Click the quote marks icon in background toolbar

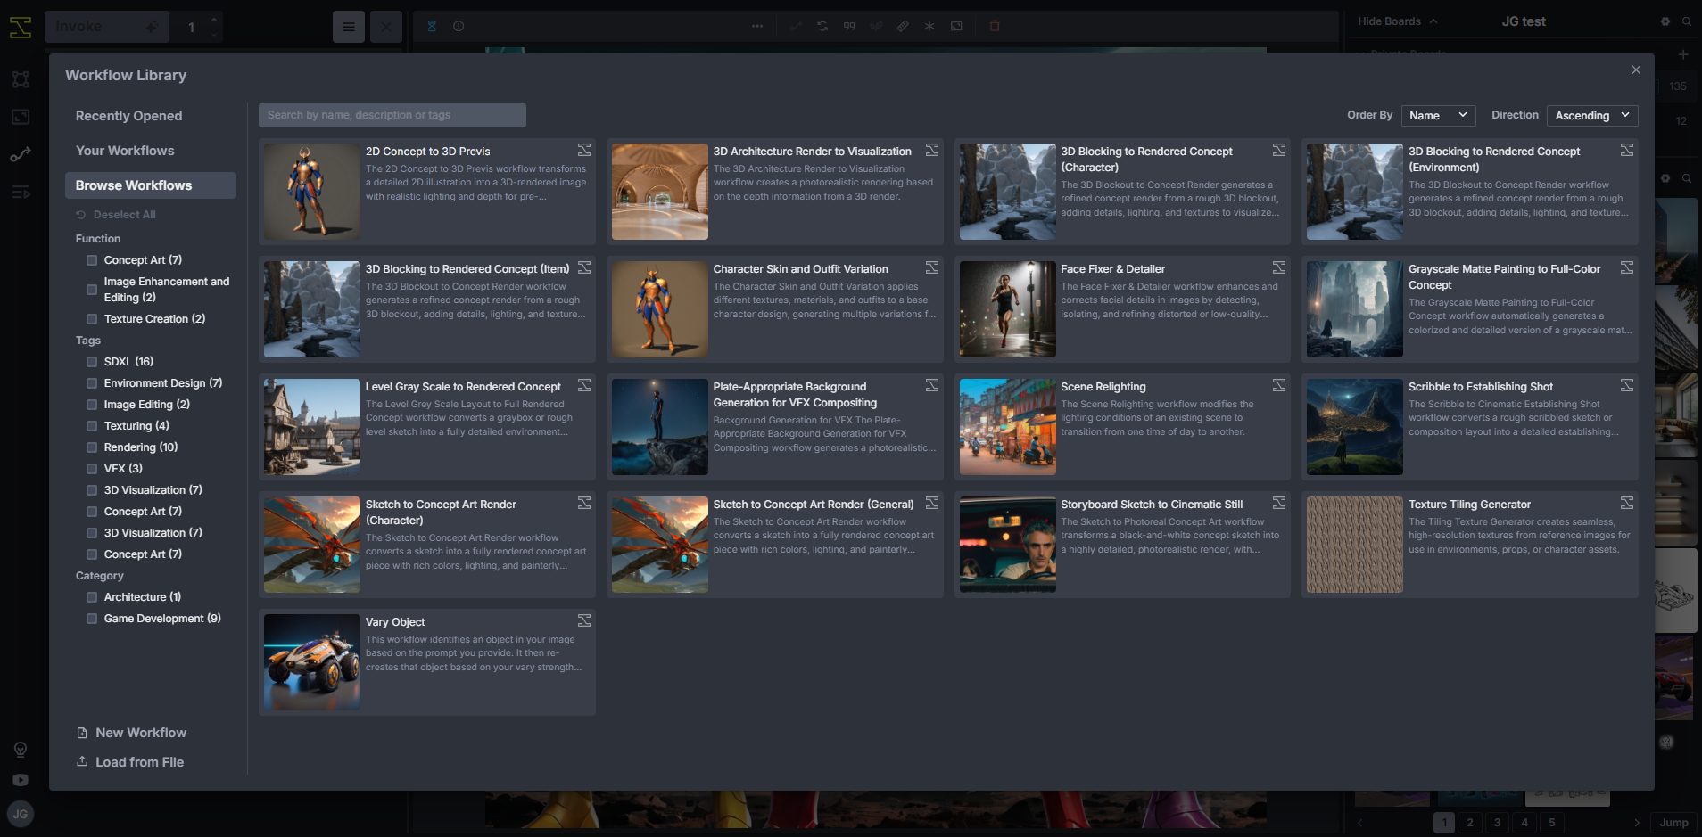pyautogui.click(x=849, y=27)
